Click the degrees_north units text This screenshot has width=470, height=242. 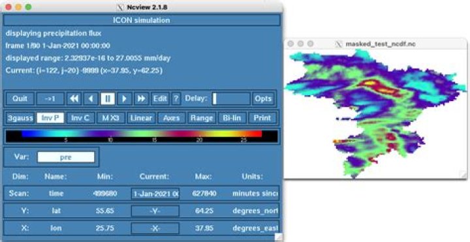255,211
